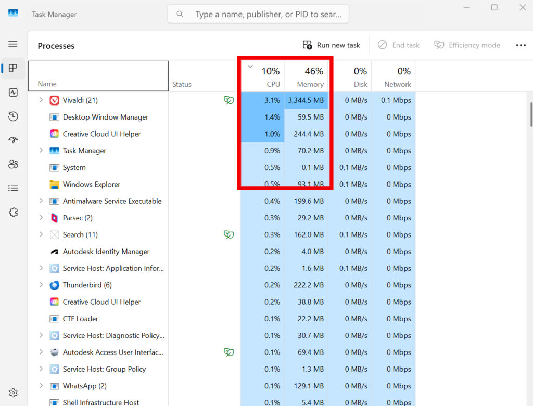This screenshot has height=406, width=533.
Task: Open the Users view in the sidebar
Action: coord(13,164)
